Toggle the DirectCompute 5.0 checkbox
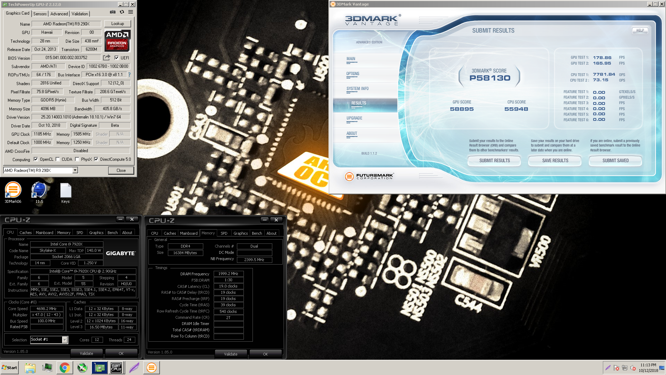The width and height of the screenshot is (666, 375). point(96,159)
